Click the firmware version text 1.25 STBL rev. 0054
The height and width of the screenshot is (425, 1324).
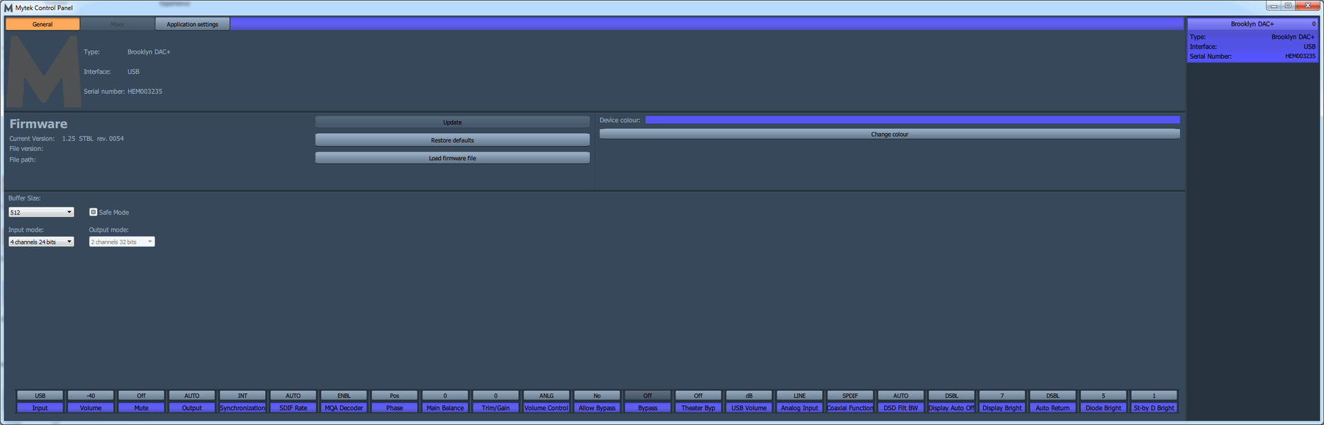(93, 139)
